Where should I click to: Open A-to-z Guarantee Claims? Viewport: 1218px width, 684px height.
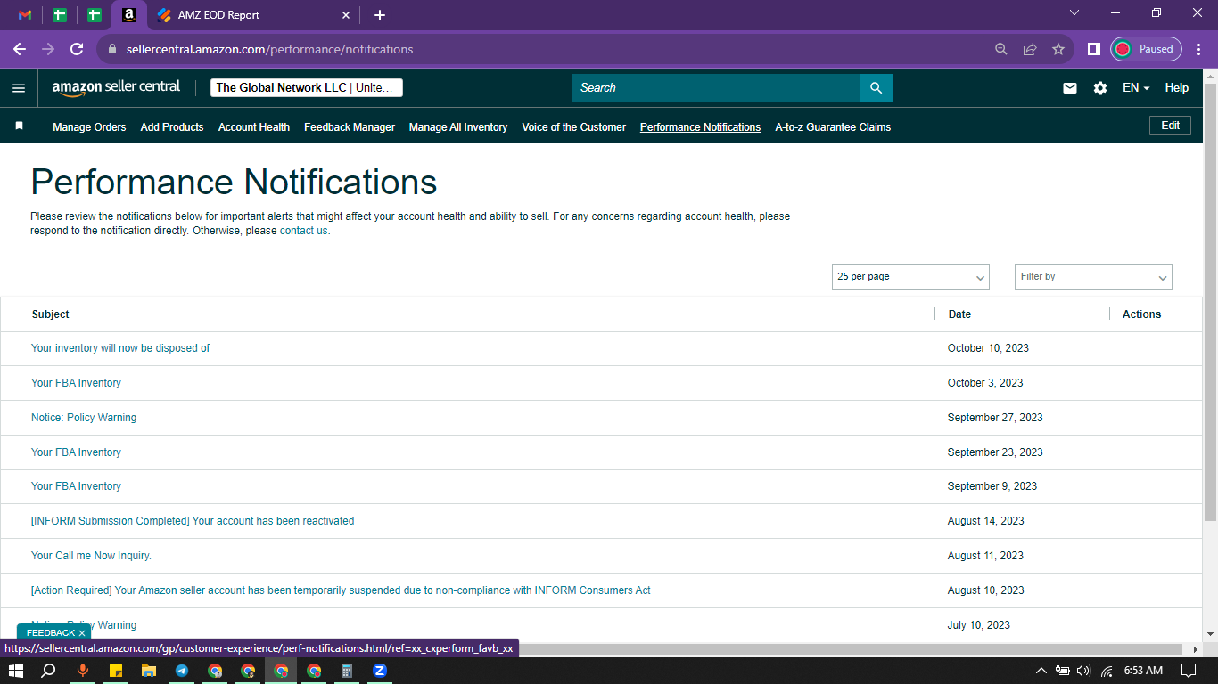(x=833, y=127)
